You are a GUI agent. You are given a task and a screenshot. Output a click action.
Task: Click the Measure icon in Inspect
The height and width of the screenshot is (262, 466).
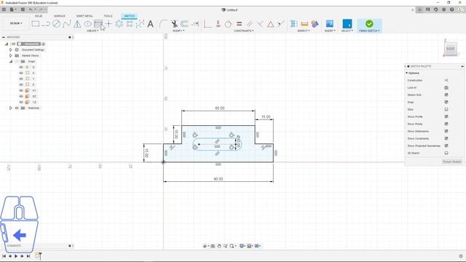pos(304,24)
